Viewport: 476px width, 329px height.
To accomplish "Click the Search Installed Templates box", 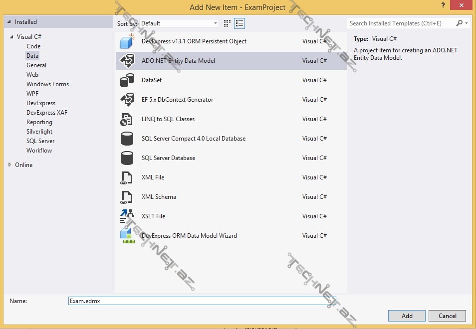I will pyautogui.click(x=402, y=23).
